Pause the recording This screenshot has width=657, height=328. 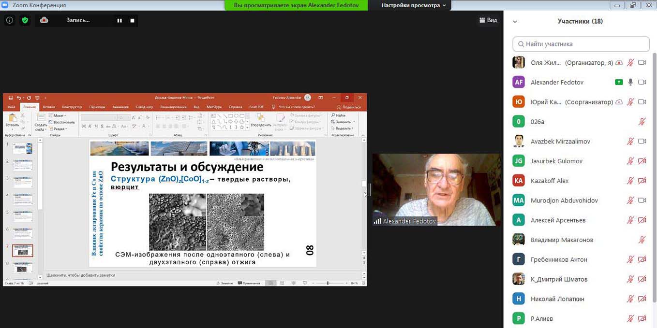[x=119, y=20]
